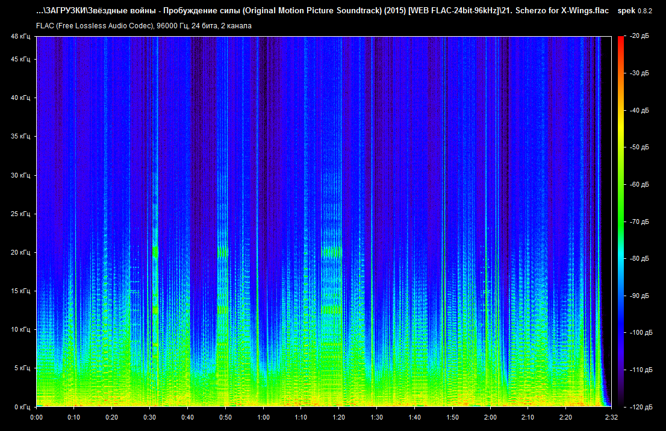
Task: Select the 10 кГц frequency label
Action: [x=20, y=330]
